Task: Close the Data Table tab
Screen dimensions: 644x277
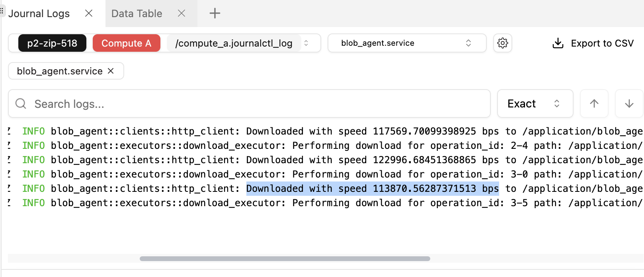Action: 181,14
